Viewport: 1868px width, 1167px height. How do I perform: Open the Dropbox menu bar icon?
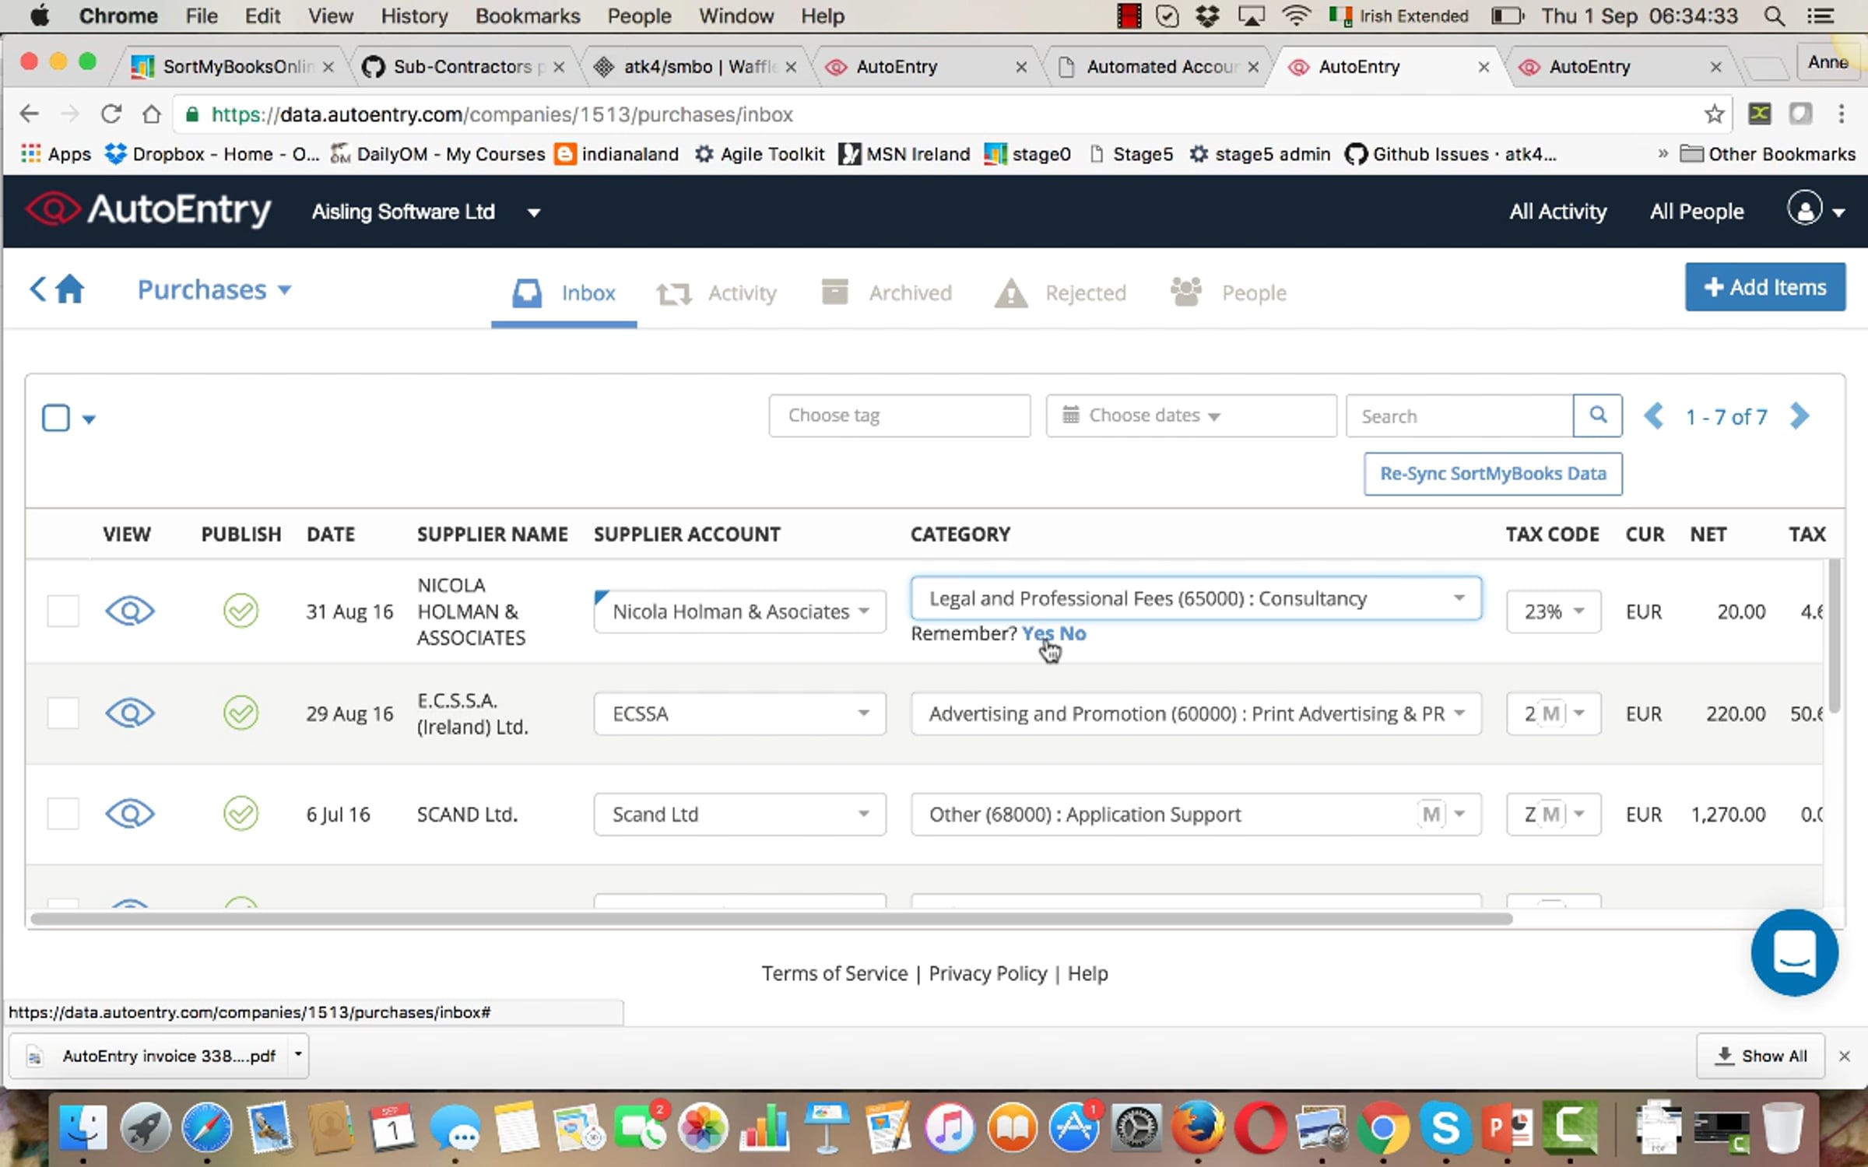pyautogui.click(x=1207, y=16)
